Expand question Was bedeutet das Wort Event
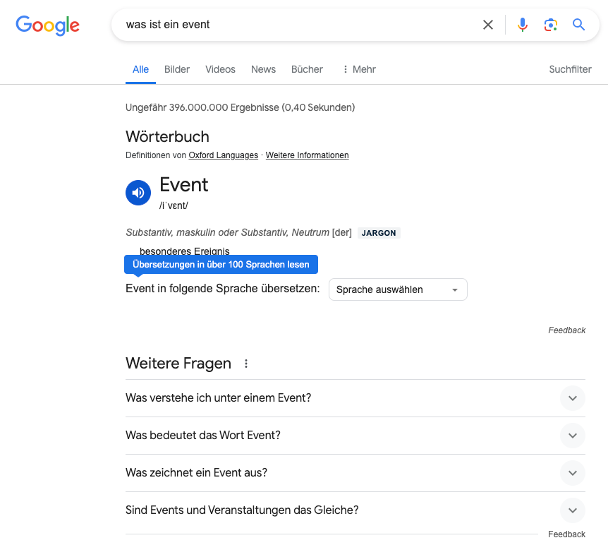Screen dimensions: 608x557 pos(573,436)
